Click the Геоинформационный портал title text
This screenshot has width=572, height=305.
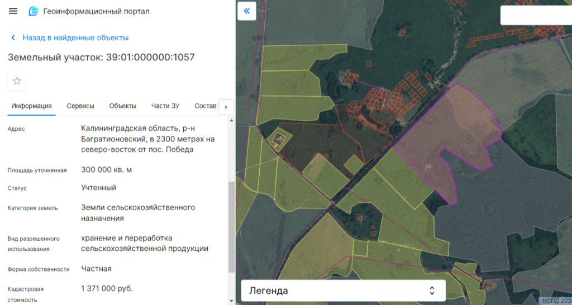96,11
